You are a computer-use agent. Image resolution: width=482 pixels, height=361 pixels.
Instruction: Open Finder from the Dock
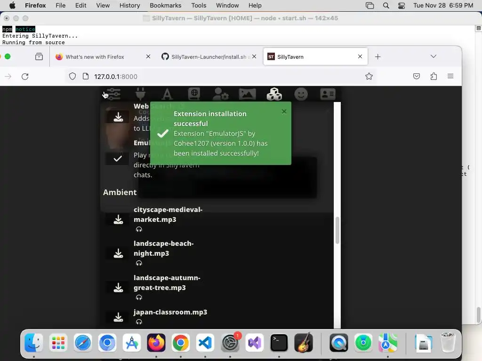click(34, 343)
